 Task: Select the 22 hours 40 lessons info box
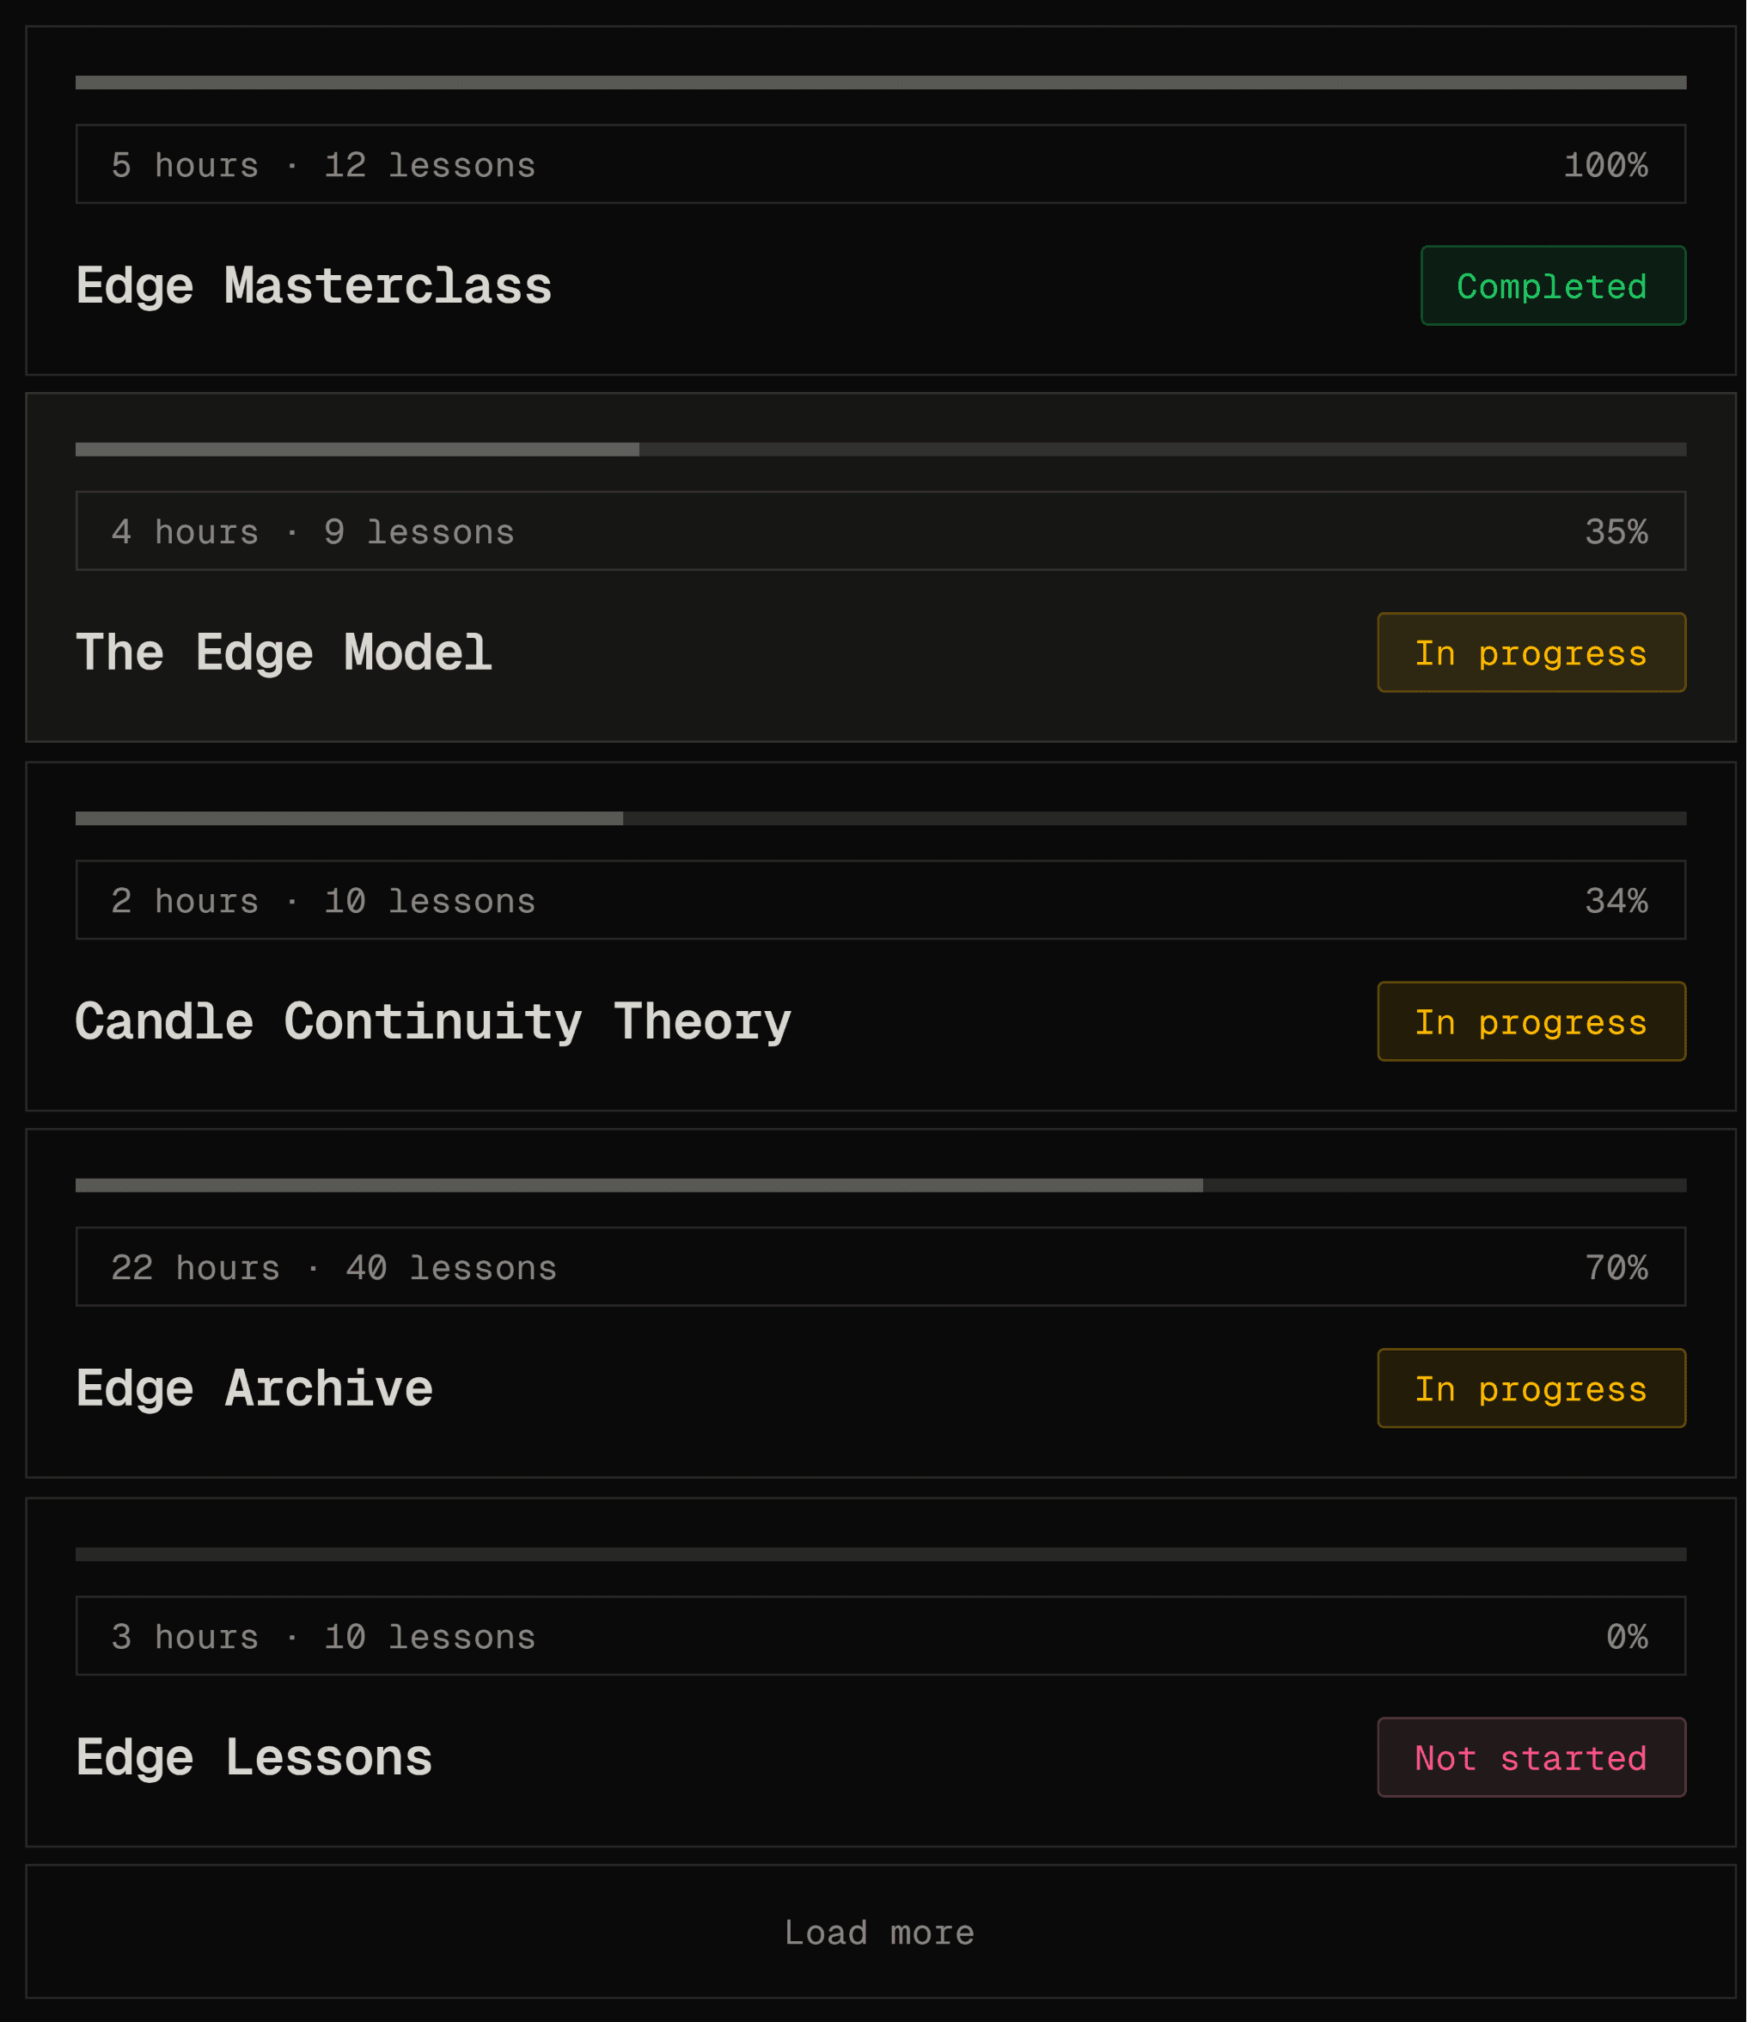pos(888,1277)
